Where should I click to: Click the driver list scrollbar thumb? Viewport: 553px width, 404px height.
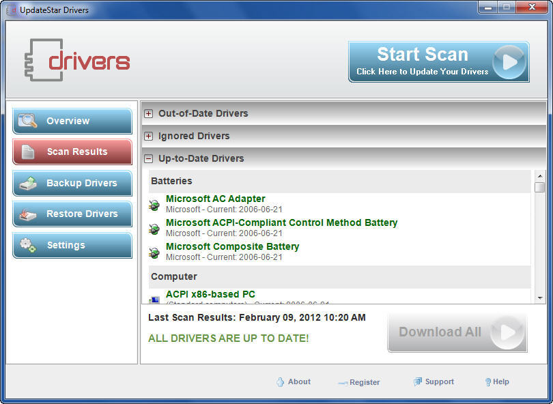(539, 187)
